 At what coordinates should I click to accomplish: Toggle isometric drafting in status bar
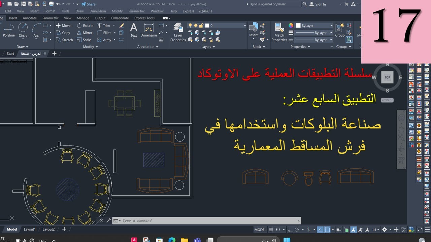(308, 230)
